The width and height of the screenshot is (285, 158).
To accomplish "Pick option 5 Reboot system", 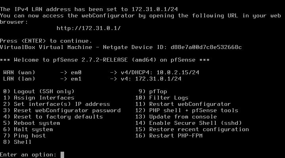I will point(32,123).
